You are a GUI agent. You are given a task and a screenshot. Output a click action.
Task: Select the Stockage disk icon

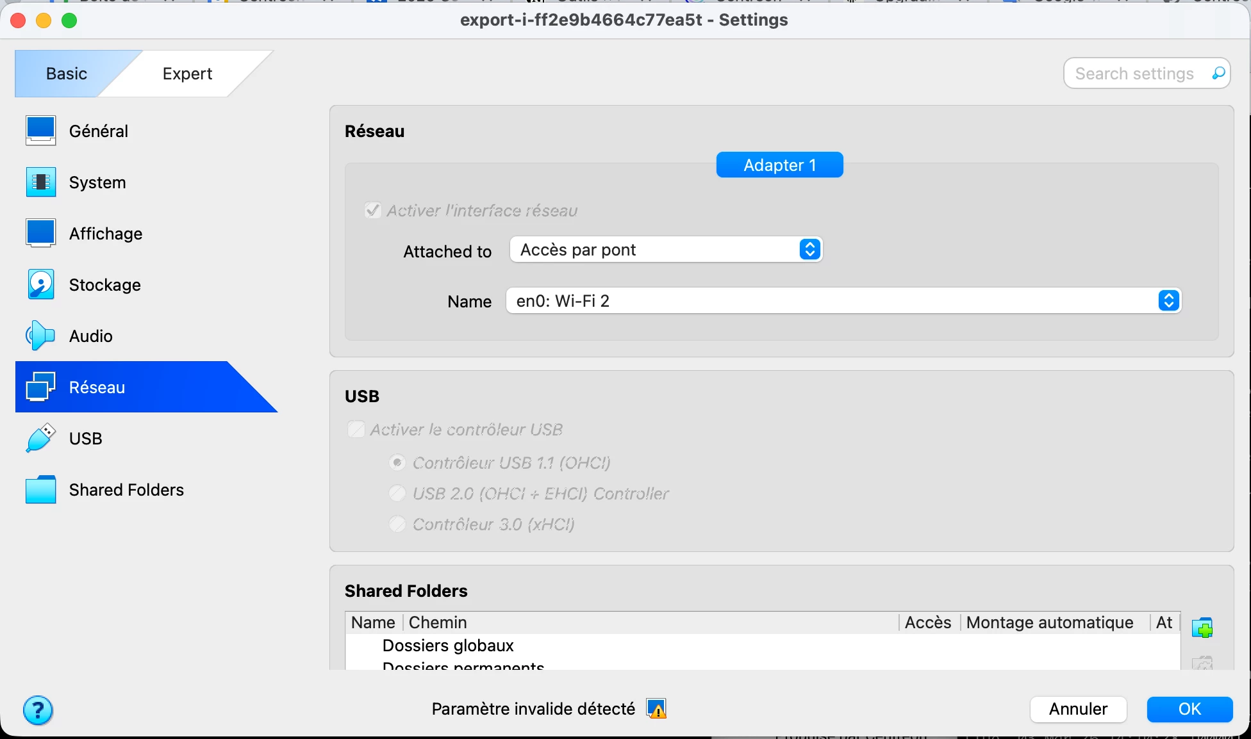pos(40,284)
